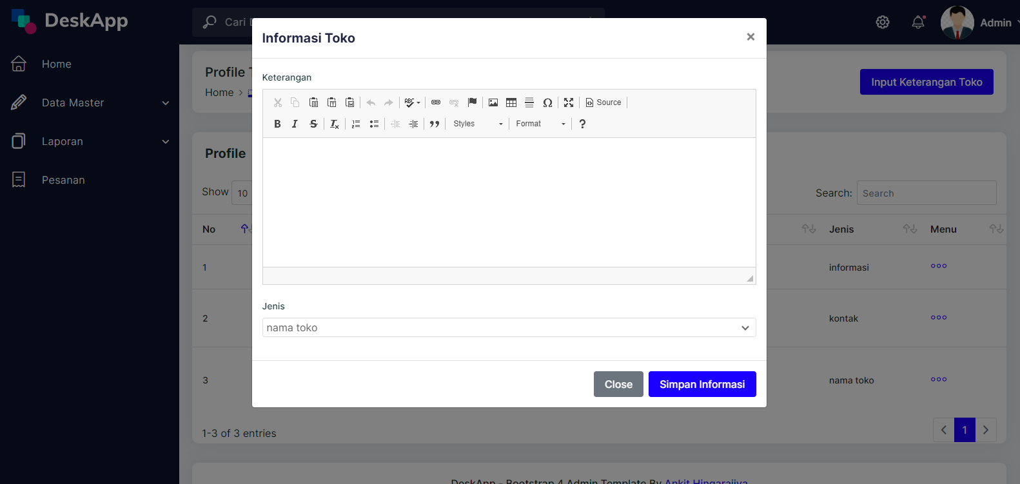Viewport: 1020px width, 484px height.
Task: Insert horizontal line icon
Action: click(x=529, y=102)
